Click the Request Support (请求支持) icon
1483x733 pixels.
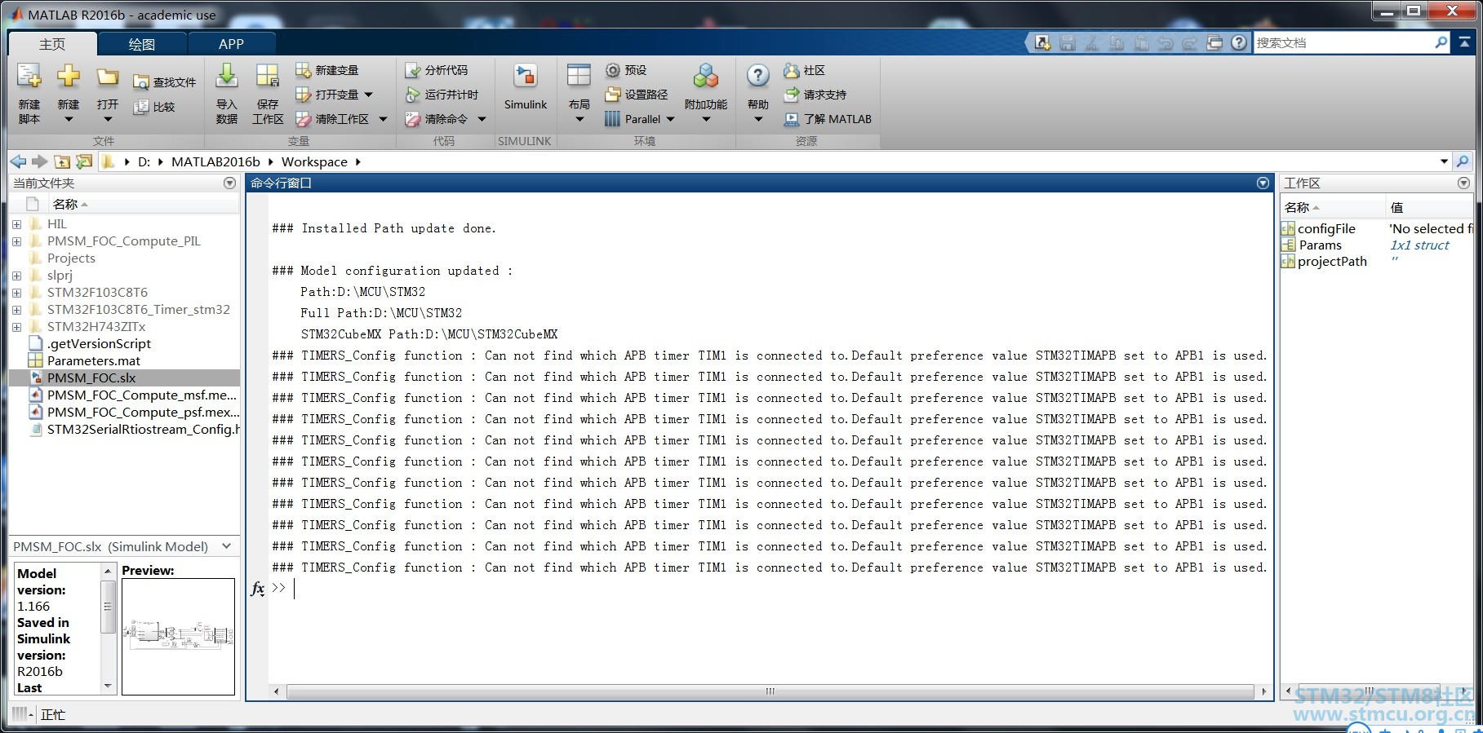click(791, 95)
